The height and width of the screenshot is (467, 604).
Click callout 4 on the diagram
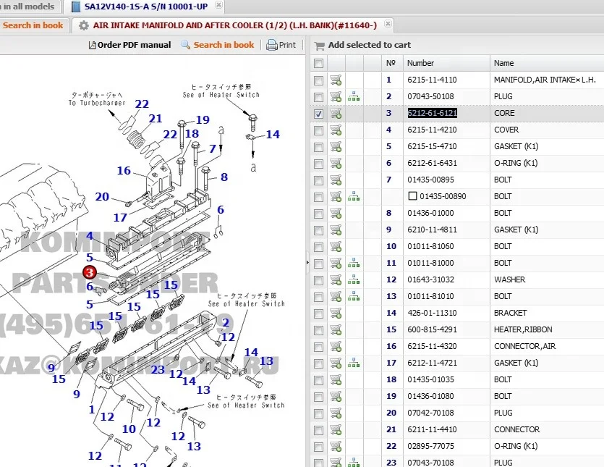coord(90,235)
